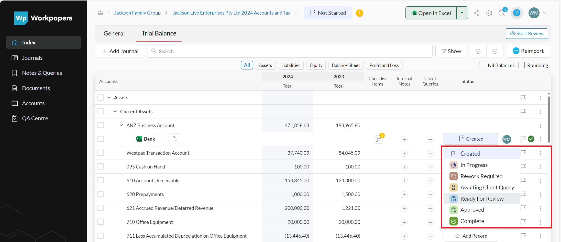561x242 pixels.
Task: Click the expand all plus icon
Action: tap(478, 51)
